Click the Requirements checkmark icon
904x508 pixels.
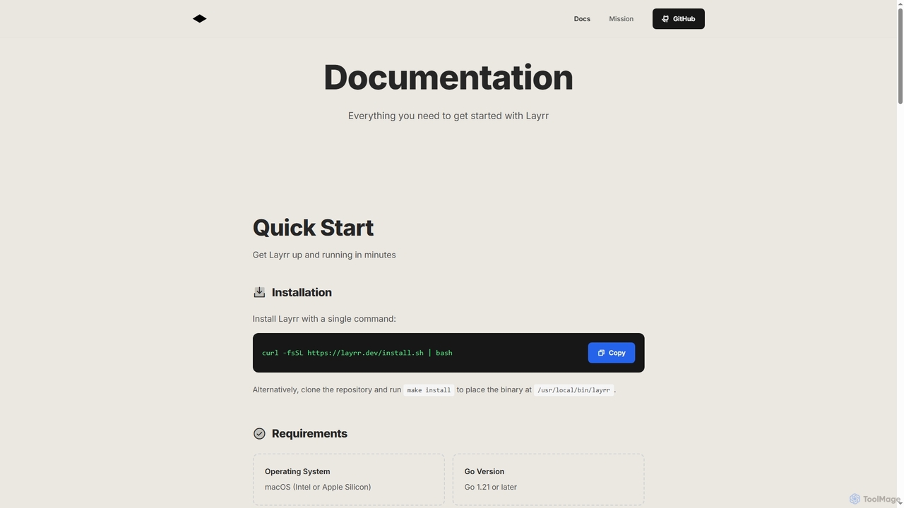click(259, 434)
